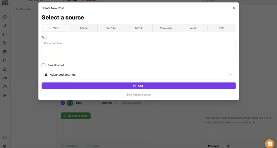Click into the Paste text here field

(138, 50)
